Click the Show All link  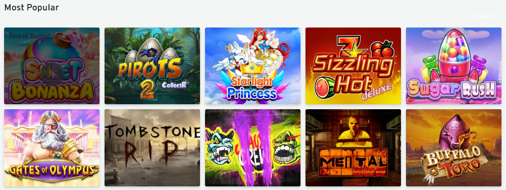coord(487,16)
